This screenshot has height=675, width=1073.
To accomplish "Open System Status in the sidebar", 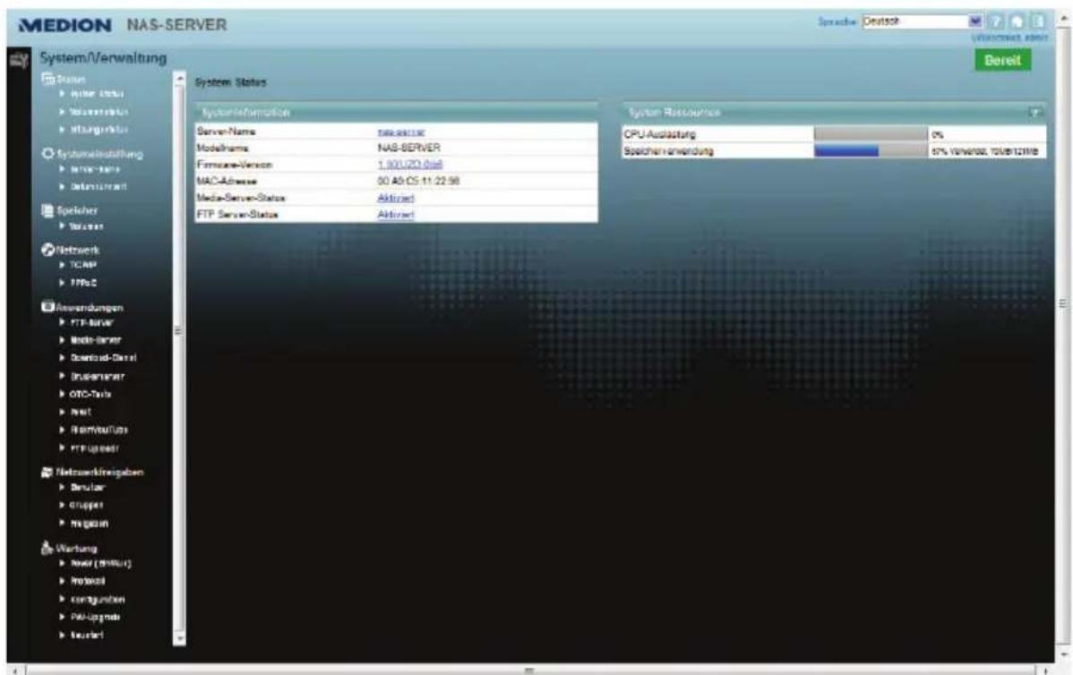I will (x=97, y=94).
